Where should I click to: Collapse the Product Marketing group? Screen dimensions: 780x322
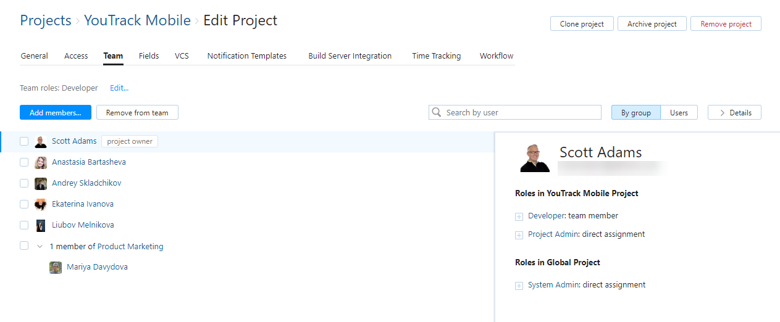coord(40,247)
